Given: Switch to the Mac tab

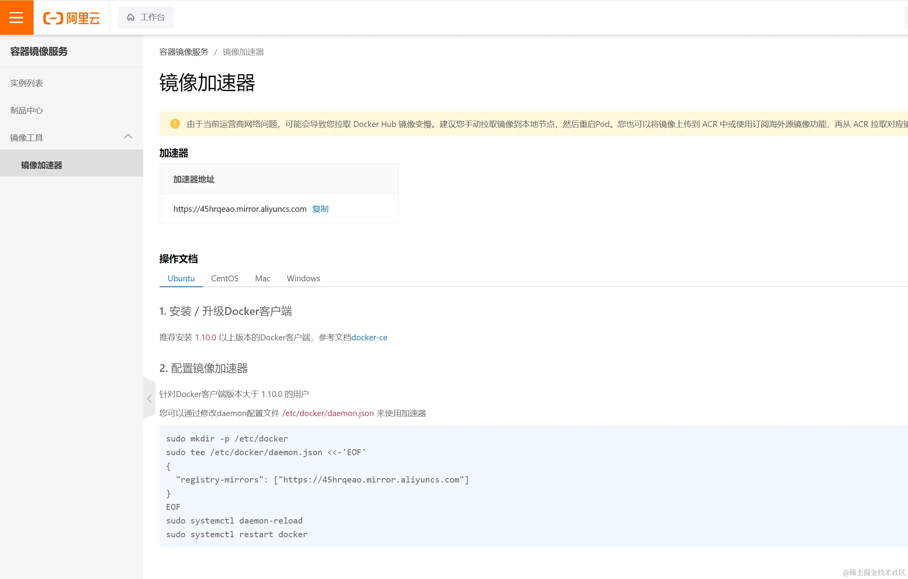Looking at the screenshot, I should 263,278.
